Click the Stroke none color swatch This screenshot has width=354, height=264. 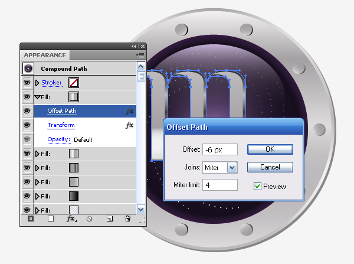(74, 83)
